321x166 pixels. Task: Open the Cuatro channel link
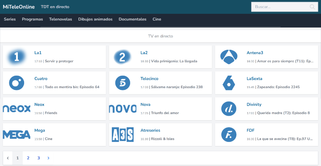41,79
